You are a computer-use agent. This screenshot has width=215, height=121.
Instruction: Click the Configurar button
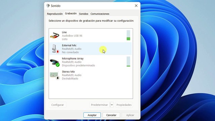point(57,105)
